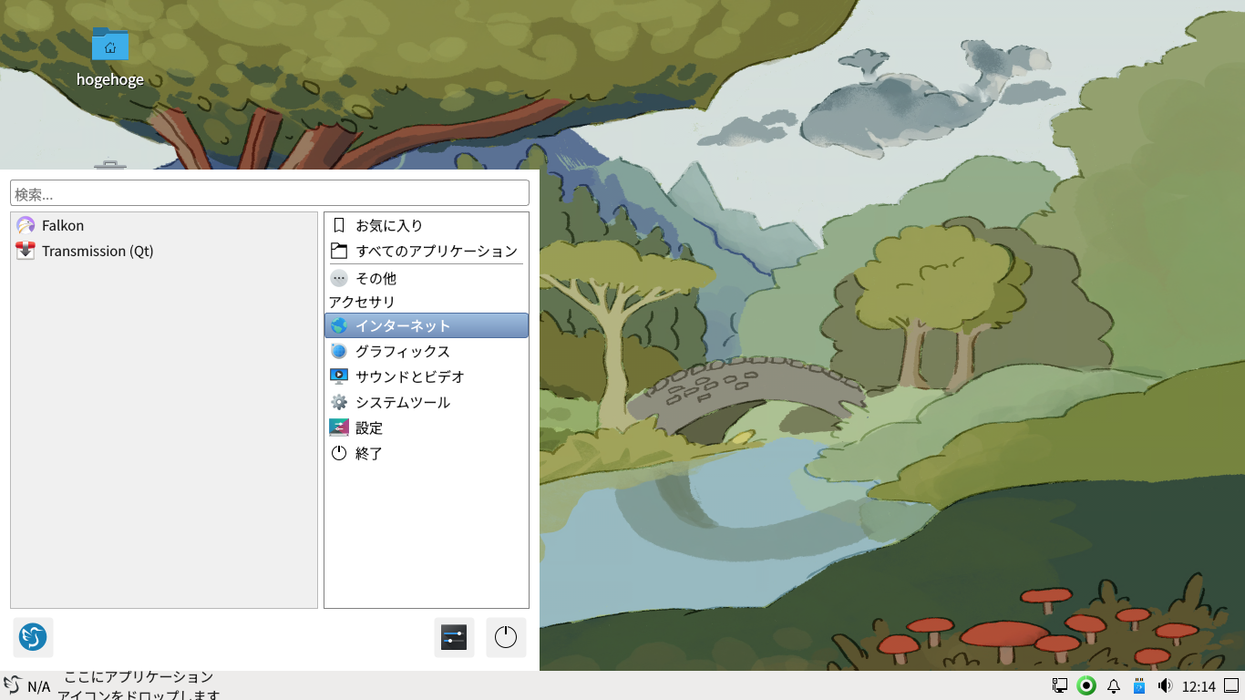Click the 検索 search field in the menu
The height and width of the screenshot is (700, 1245).
point(270,193)
